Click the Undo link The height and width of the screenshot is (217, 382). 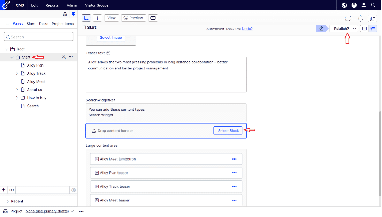click(x=247, y=29)
